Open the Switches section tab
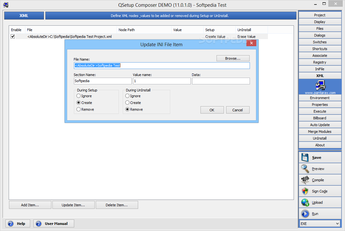 pyautogui.click(x=320, y=42)
